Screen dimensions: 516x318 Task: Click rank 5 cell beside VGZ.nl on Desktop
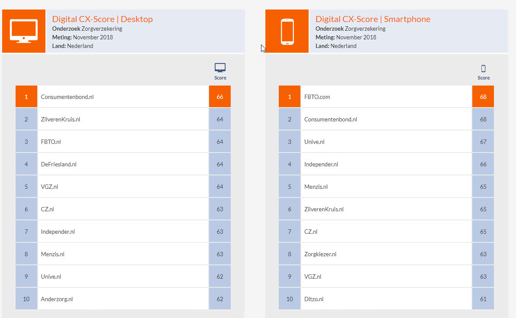(26, 187)
